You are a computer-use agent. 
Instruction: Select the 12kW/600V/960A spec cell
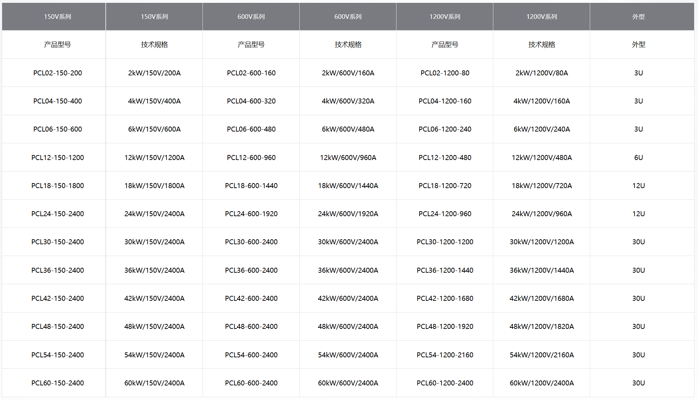pos(348,158)
